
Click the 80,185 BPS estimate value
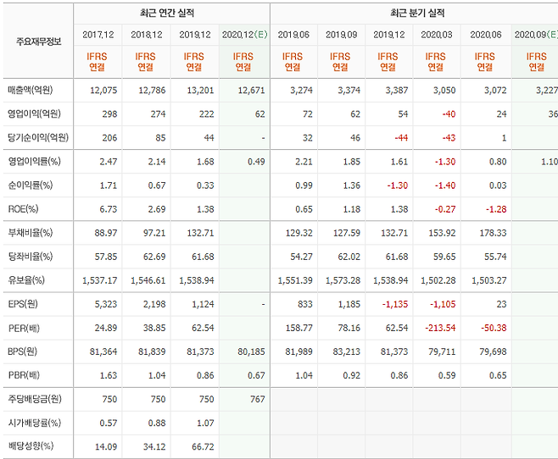point(248,351)
